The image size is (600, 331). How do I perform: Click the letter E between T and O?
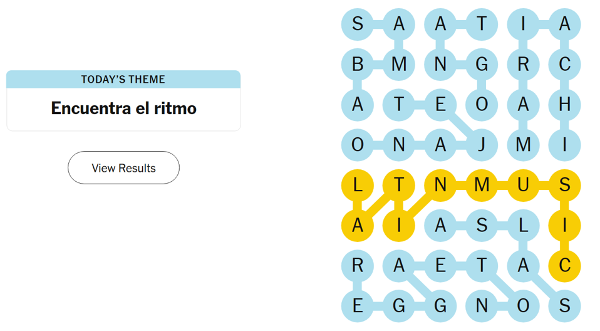point(440,105)
